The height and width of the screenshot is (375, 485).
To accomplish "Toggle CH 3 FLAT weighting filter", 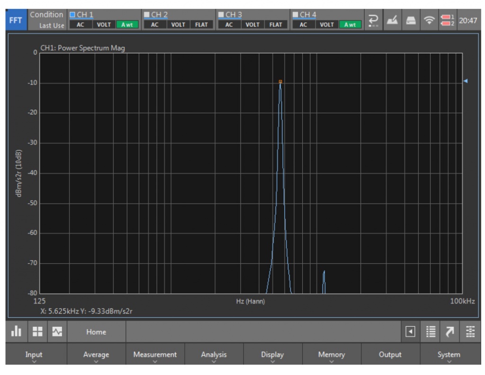I will tap(276, 25).
